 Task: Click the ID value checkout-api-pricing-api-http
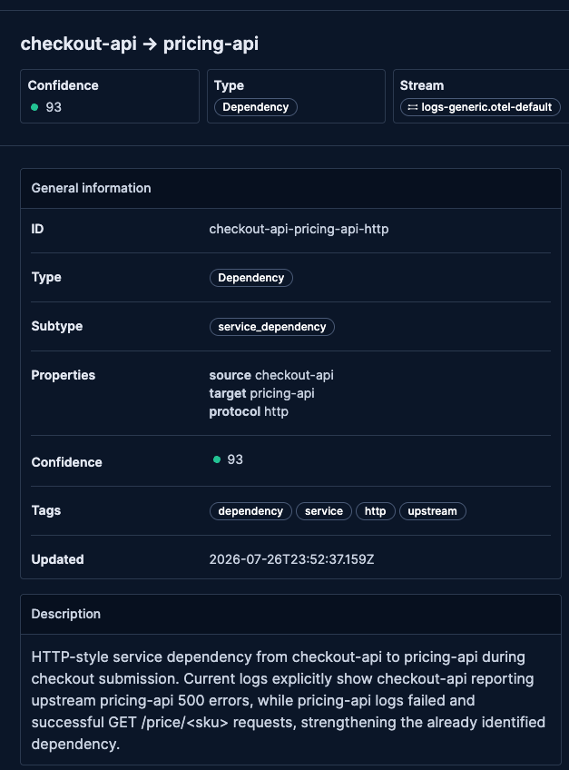pyautogui.click(x=299, y=230)
